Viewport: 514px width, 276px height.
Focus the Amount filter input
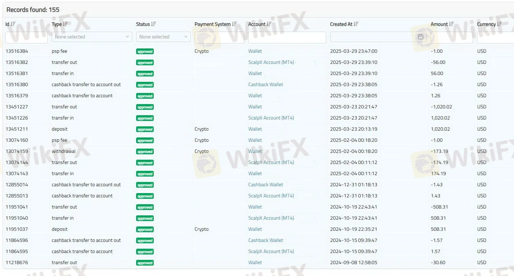[452, 37]
